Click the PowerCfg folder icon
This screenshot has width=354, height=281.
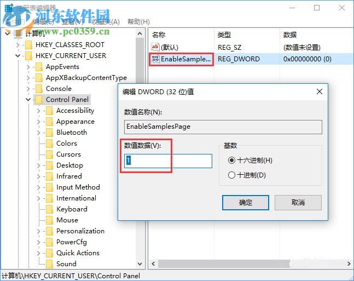tap(49, 242)
